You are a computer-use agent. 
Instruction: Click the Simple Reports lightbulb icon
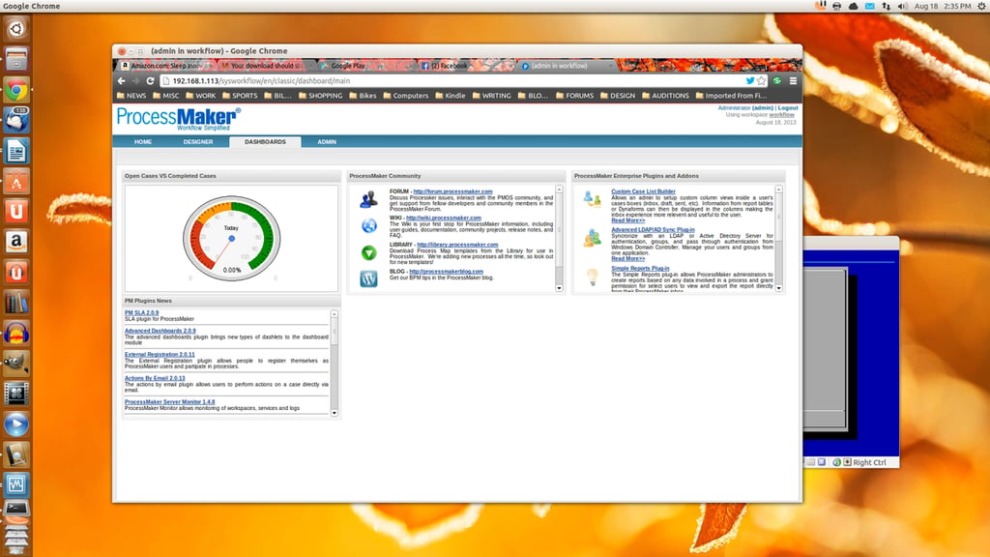593,277
